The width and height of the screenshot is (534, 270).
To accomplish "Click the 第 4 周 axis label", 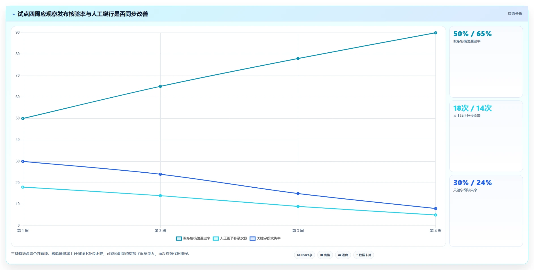I will pyautogui.click(x=435, y=231).
